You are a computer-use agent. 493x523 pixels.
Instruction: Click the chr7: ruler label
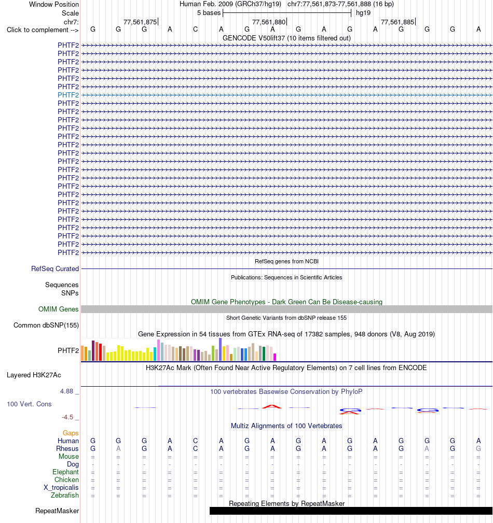[71, 22]
